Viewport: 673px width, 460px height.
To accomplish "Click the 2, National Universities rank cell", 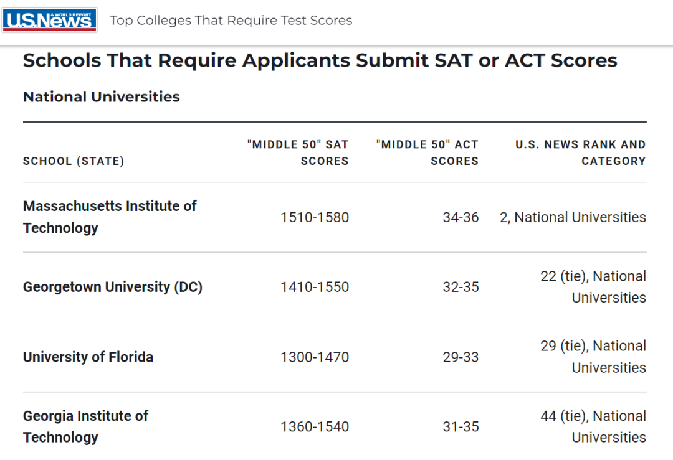I will point(573,217).
